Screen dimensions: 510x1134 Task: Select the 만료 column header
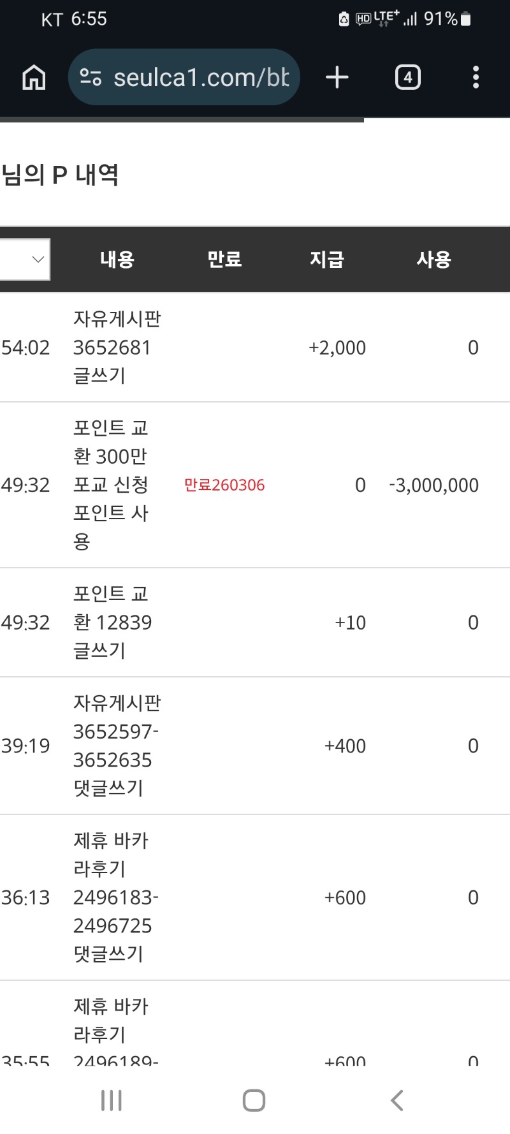[224, 260]
